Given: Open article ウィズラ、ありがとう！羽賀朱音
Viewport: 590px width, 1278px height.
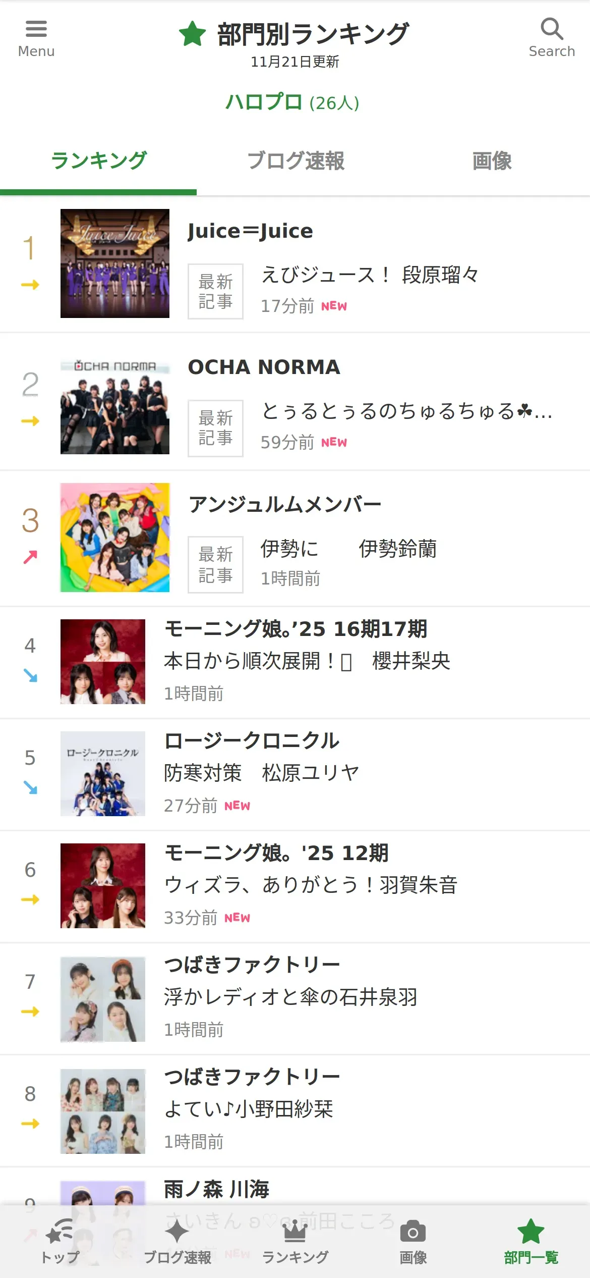Looking at the screenshot, I should pos(310,885).
